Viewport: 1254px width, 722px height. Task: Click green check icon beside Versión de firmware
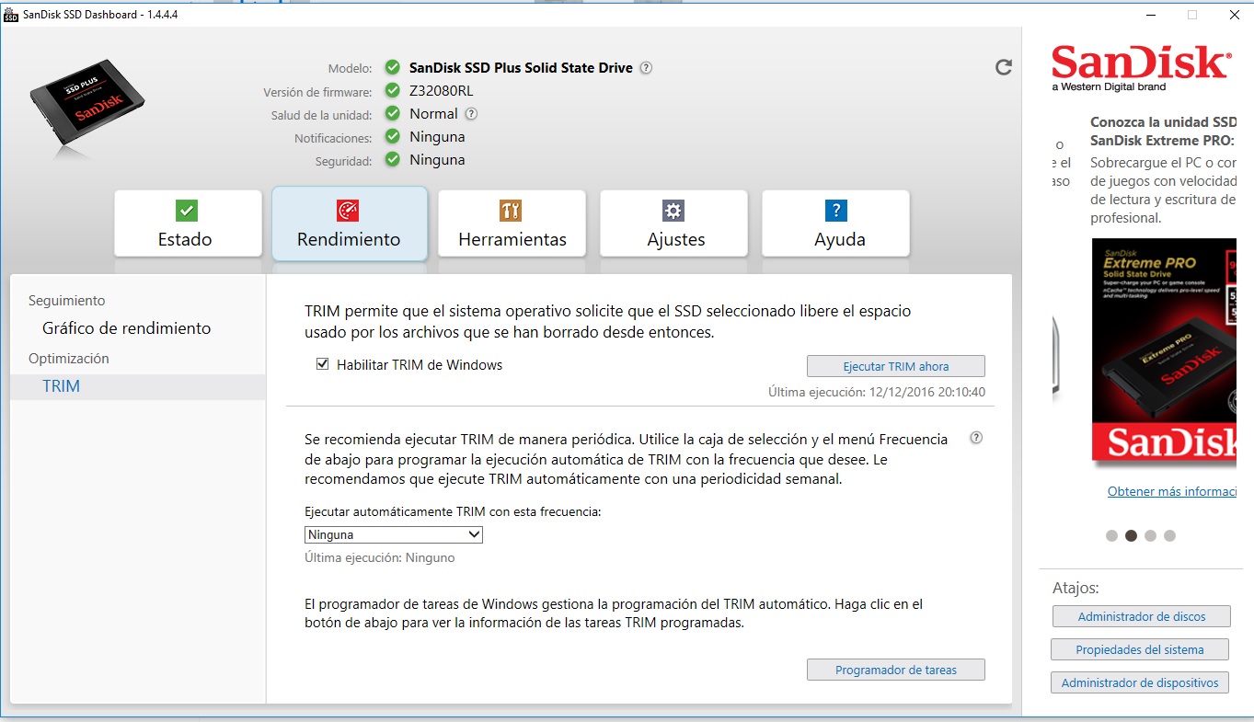pos(393,91)
